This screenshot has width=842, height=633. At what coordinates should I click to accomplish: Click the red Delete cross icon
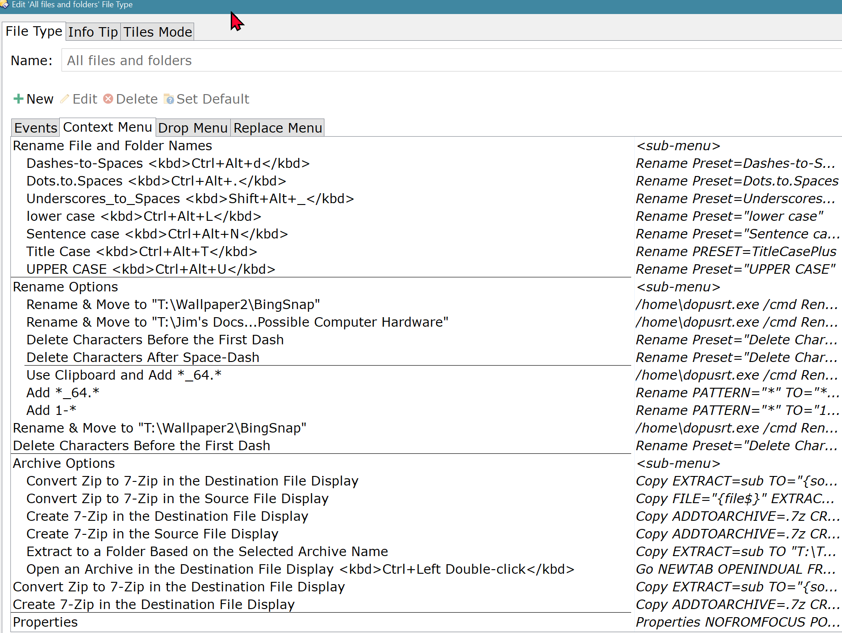coord(108,99)
